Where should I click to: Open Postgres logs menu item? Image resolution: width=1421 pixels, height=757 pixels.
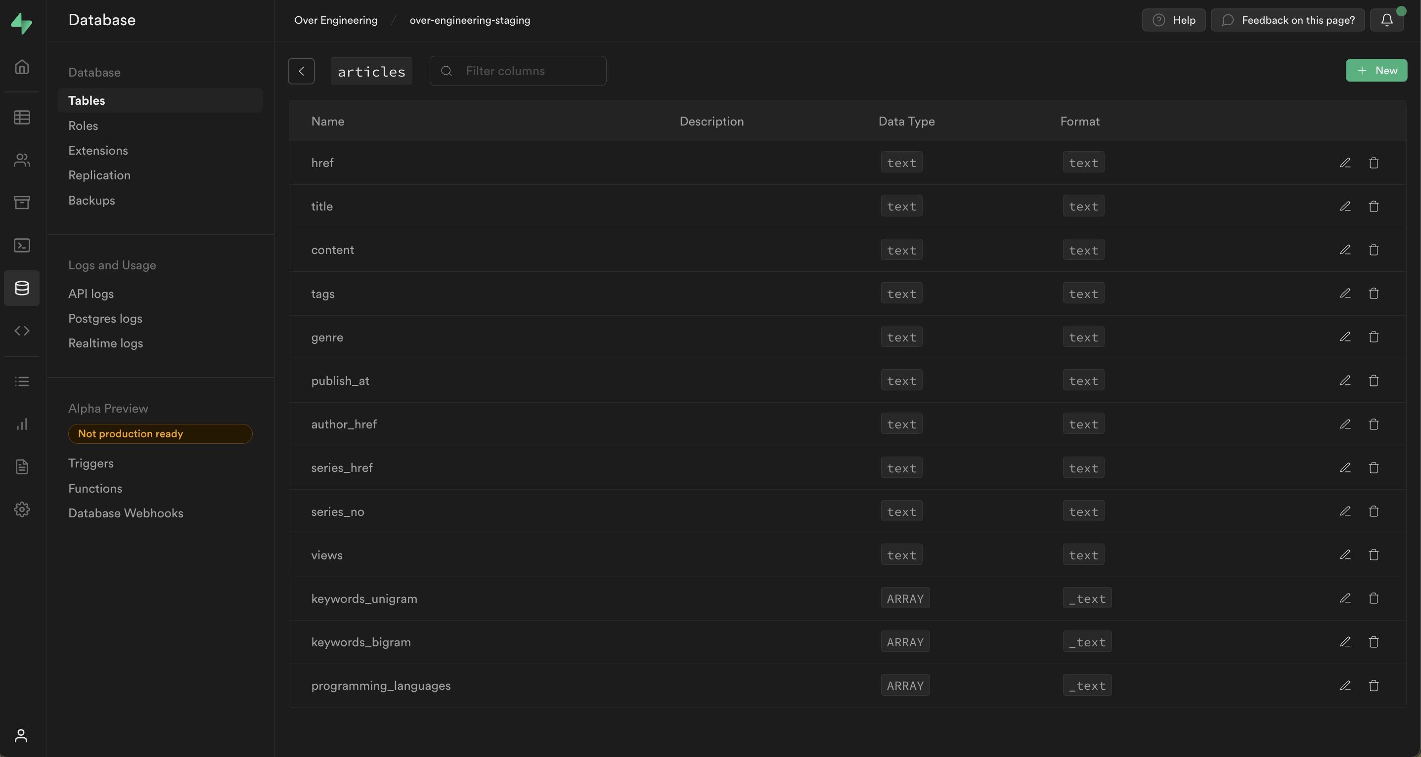(x=105, y=319)
